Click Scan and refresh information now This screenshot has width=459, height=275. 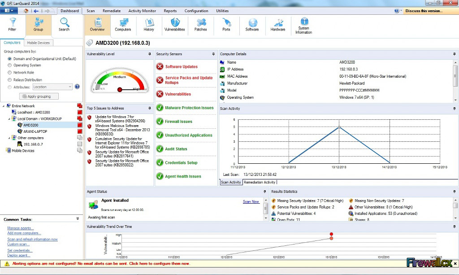click(32, 239)
